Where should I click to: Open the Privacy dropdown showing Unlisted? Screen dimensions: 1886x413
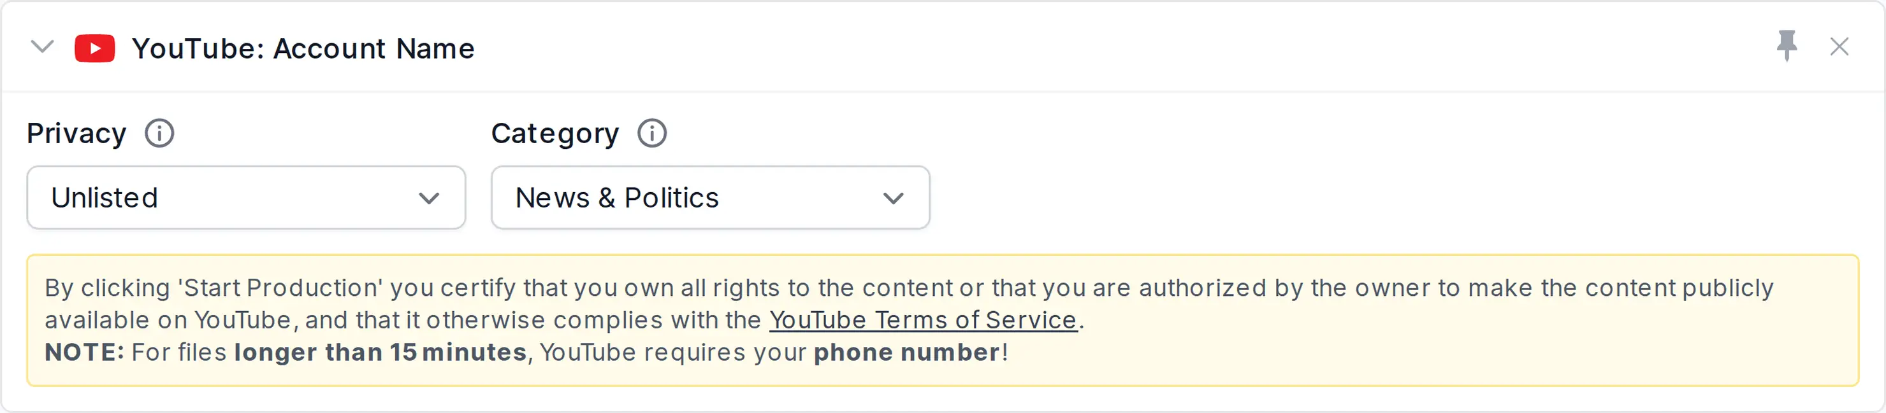[246, 197]
